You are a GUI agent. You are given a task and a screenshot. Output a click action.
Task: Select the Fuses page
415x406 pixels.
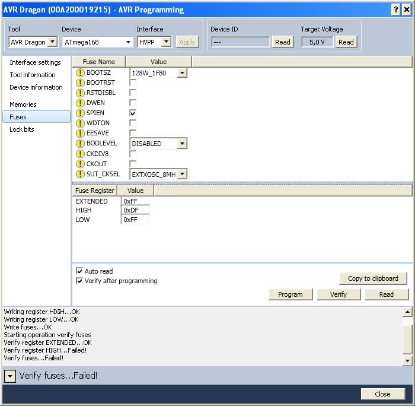pos(37,117)
